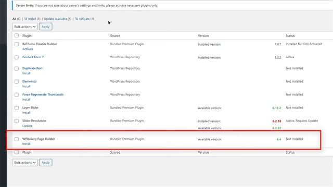This screenshot has height=187, width=333.
Task: Click the top Version column header
Action: tap(203, 36)
